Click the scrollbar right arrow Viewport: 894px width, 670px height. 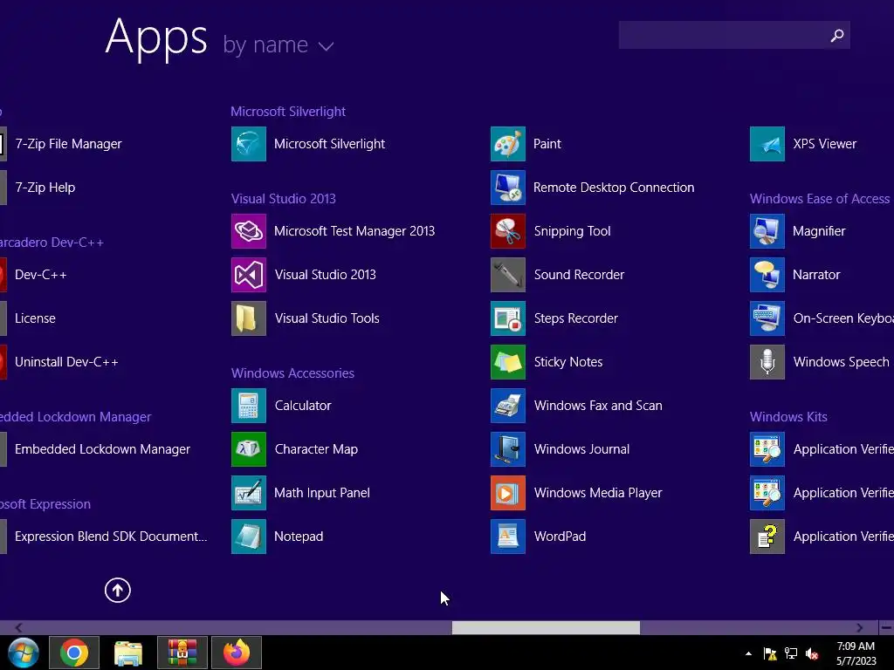pyautogui.click(x=860, y=628)
